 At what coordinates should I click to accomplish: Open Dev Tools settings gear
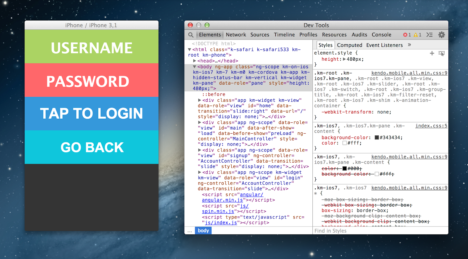[x=441, y=35]
